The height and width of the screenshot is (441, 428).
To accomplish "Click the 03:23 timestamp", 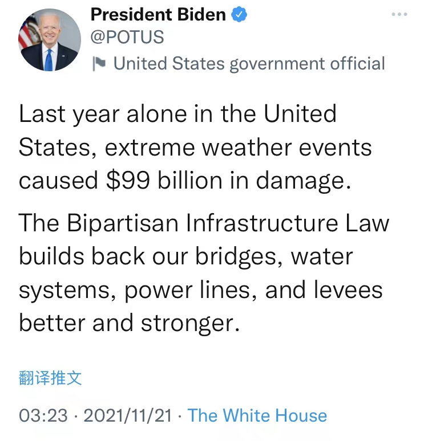I will click(43, 415).
